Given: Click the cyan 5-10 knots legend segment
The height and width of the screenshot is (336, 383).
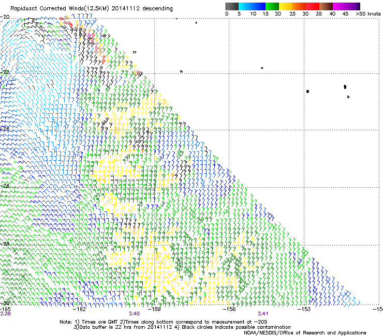Looking at the screenshot, I should 245,6.
